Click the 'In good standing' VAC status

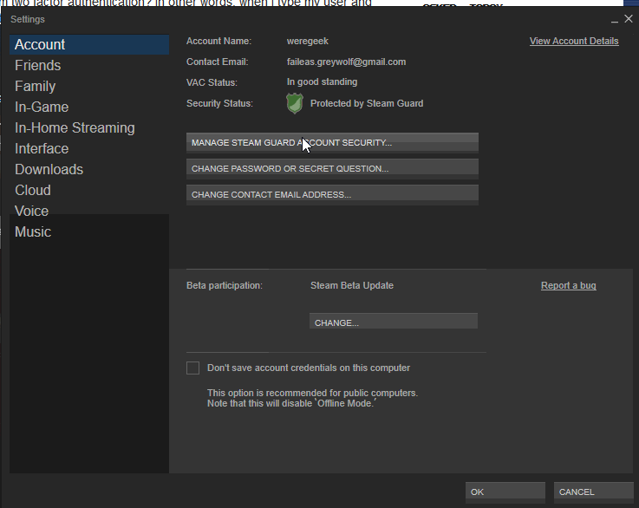pyautogui.click(x=322, y=81)
